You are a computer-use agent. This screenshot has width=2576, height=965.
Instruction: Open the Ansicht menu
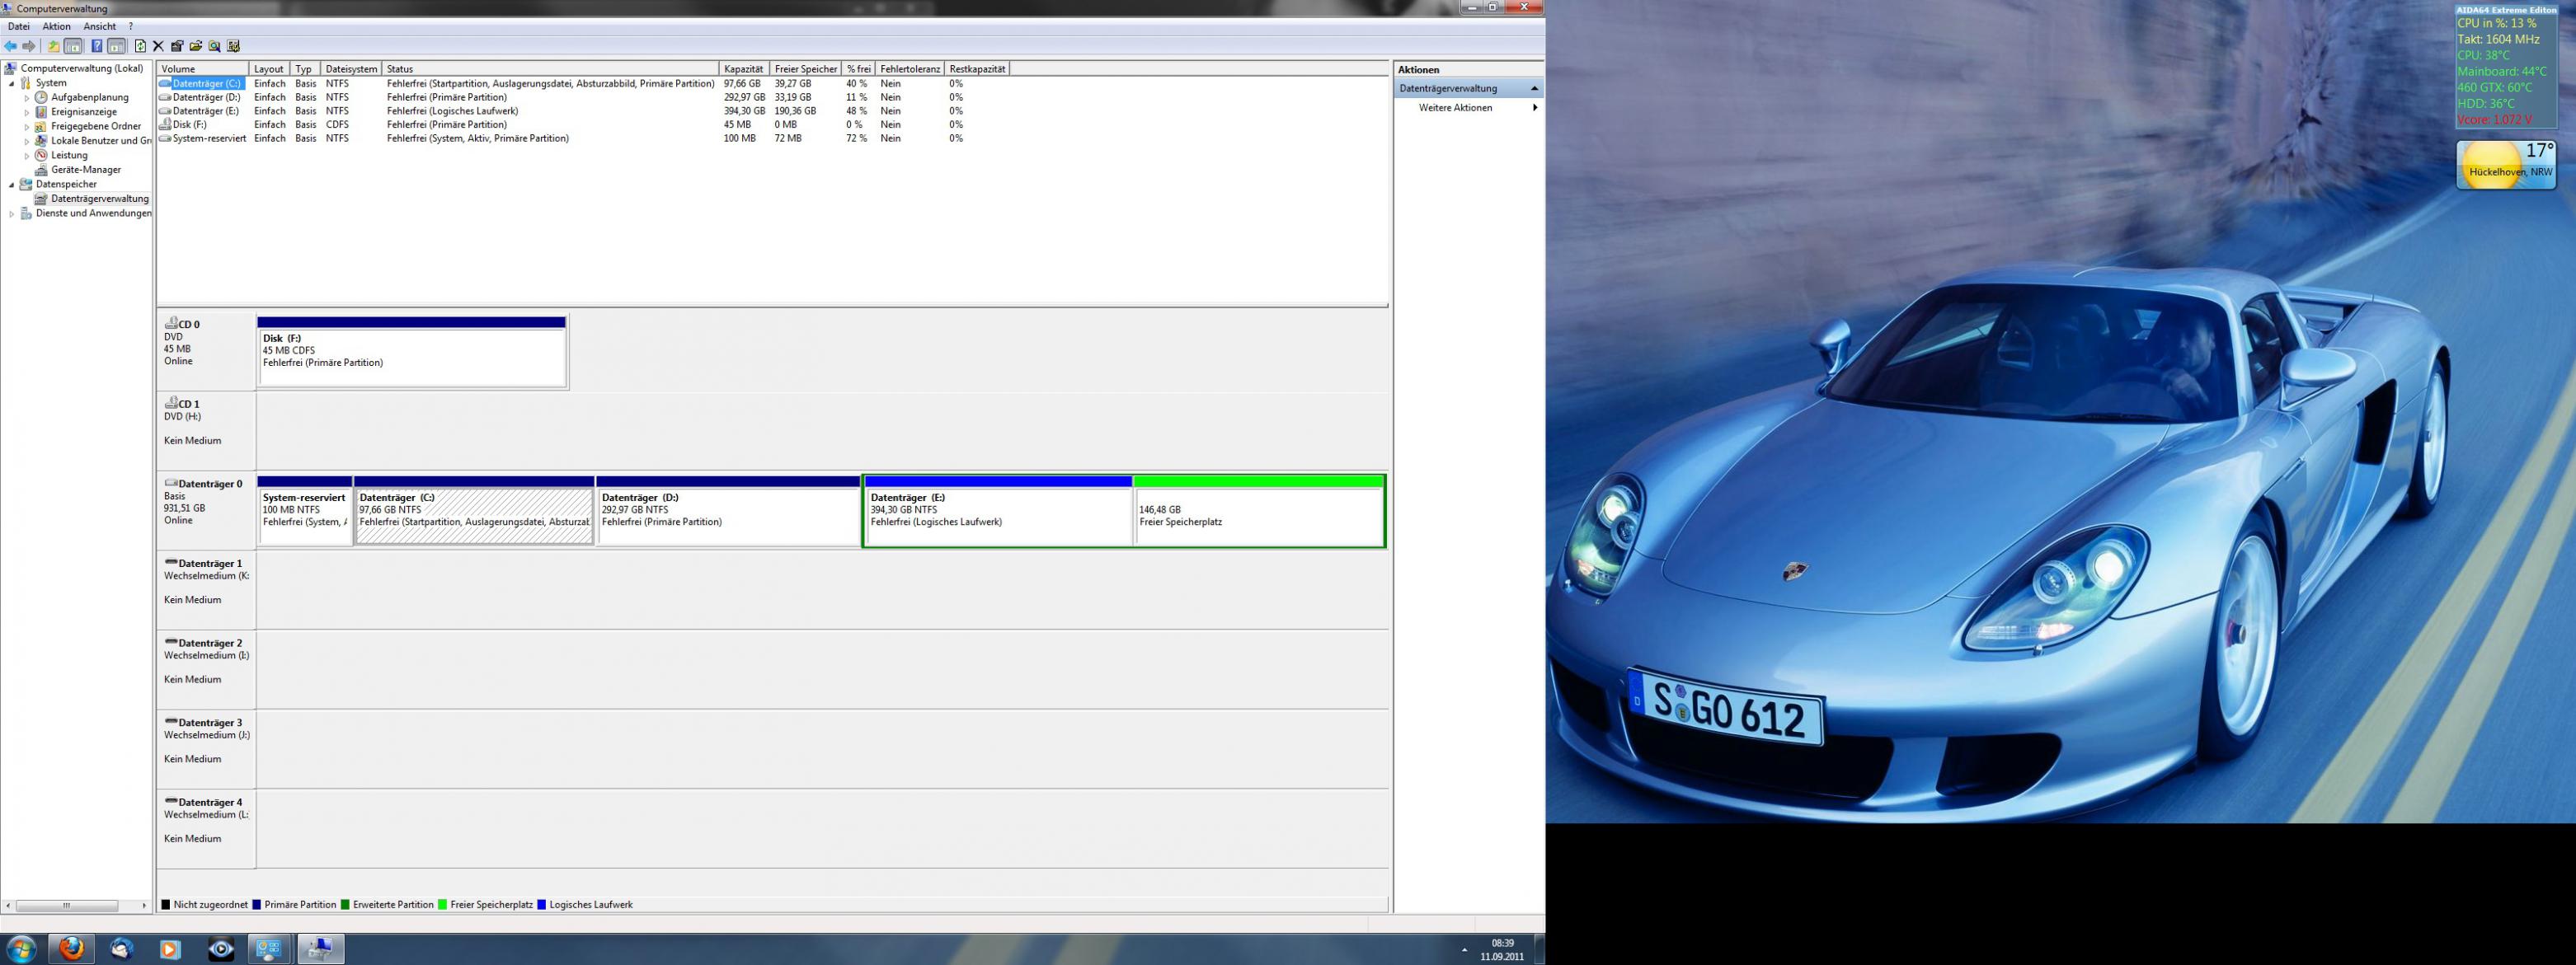point(99,27)
